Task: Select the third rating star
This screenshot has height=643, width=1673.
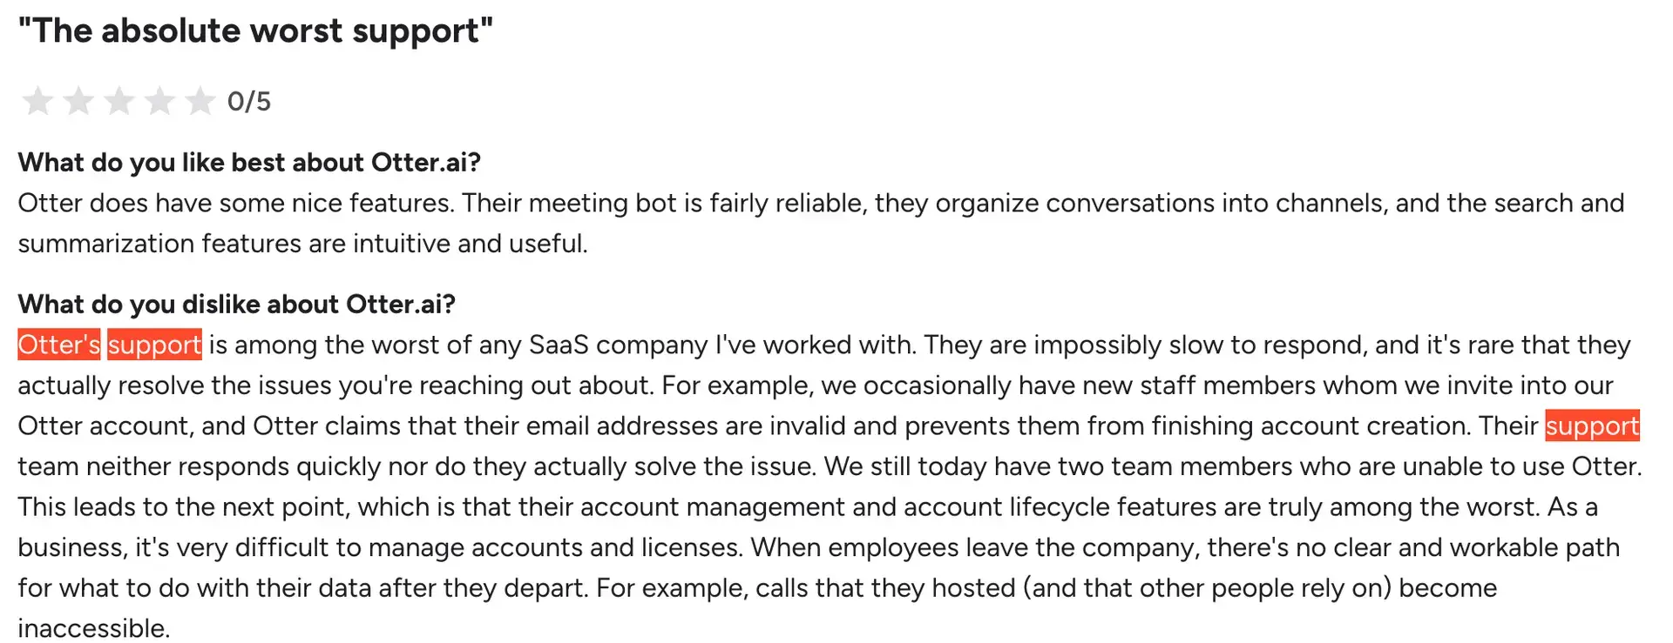Action: coord(119,101)
